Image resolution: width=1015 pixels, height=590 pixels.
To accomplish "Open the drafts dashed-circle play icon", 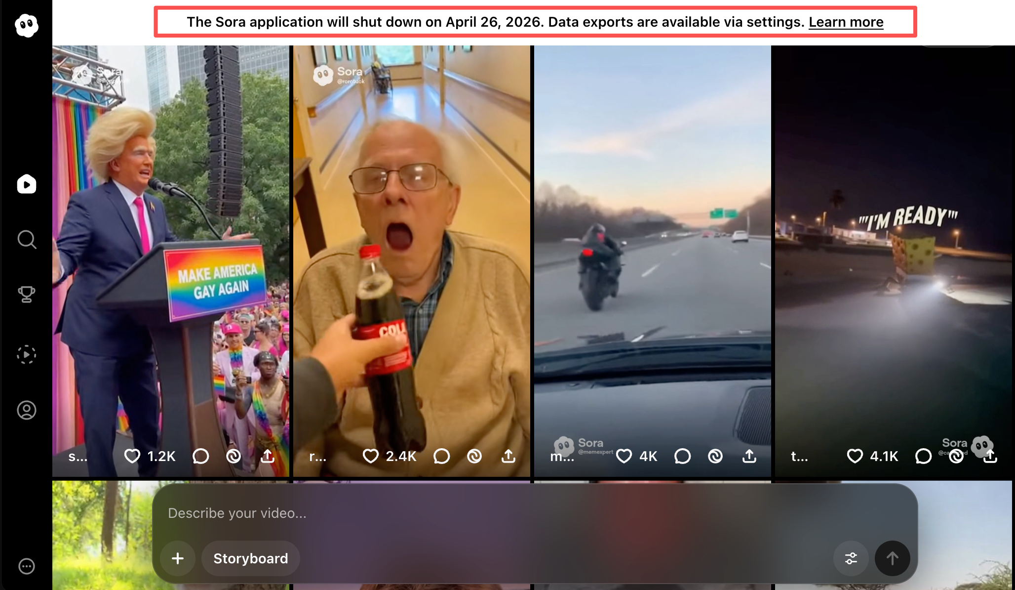I will pyautogui.click(x=26, y=354).
